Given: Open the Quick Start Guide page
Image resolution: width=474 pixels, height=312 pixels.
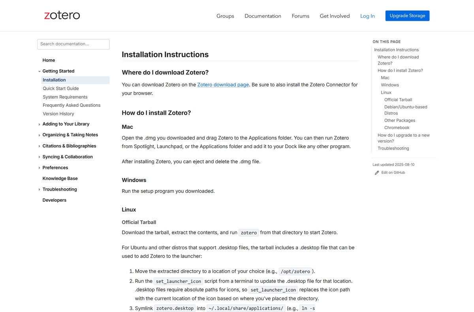Looking at the screenshot, I should [x=61, y=89].
